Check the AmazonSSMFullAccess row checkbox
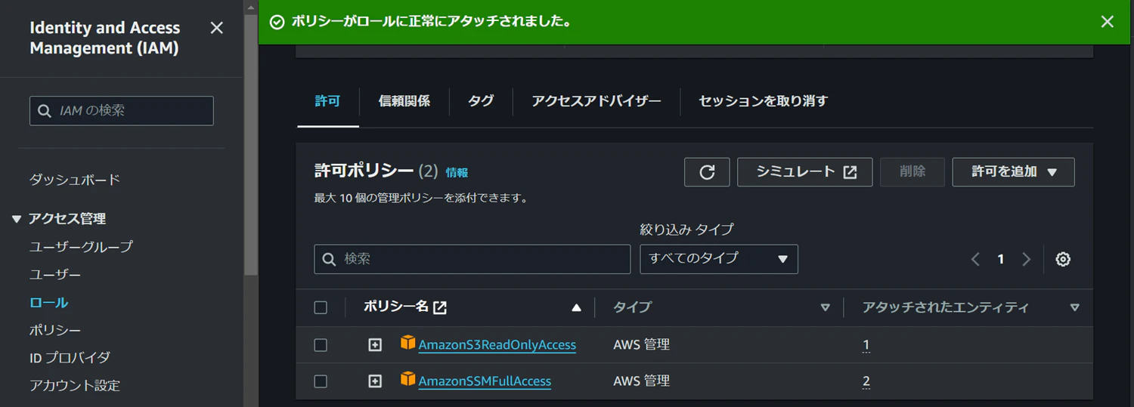The image size is (1134, 407). (321, 381)
